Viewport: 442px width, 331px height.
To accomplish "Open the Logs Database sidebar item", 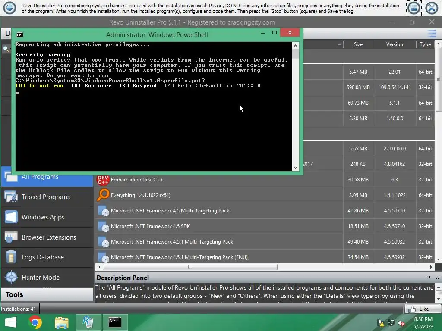I will point(47,257).
